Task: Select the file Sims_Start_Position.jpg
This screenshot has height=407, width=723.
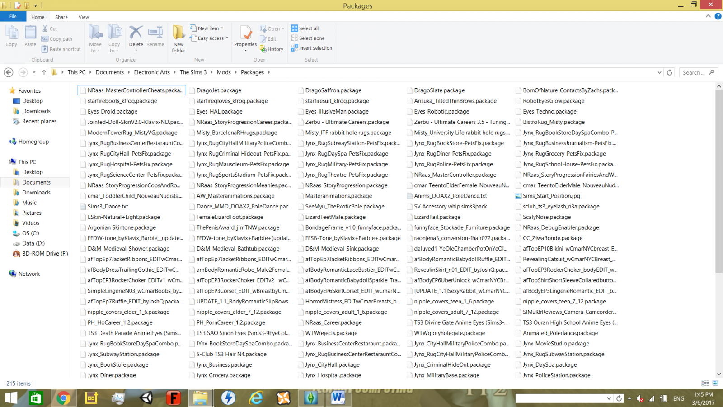Action: (x=551, y=196)
